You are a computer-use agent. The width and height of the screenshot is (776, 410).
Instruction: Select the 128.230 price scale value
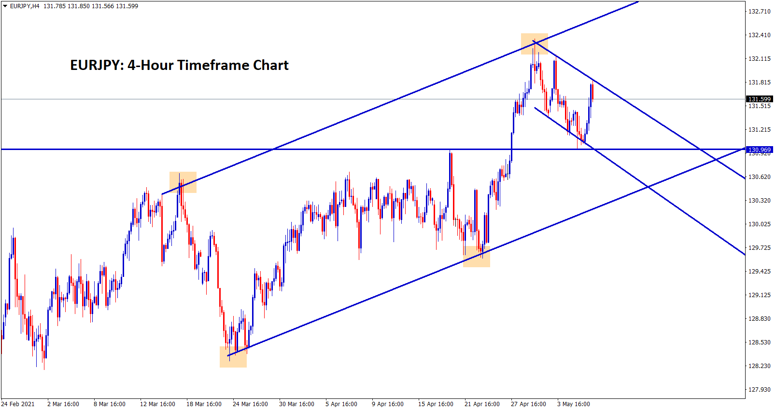pos(760,366)
